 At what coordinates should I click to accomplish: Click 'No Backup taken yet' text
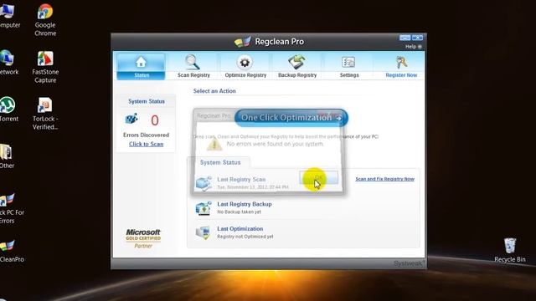(239, 212)
